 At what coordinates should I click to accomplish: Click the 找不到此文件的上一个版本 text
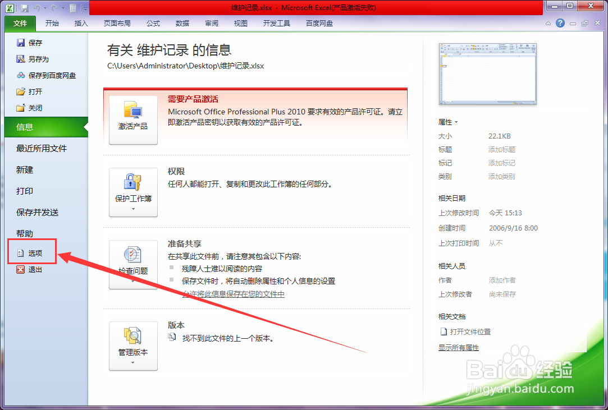229,338
